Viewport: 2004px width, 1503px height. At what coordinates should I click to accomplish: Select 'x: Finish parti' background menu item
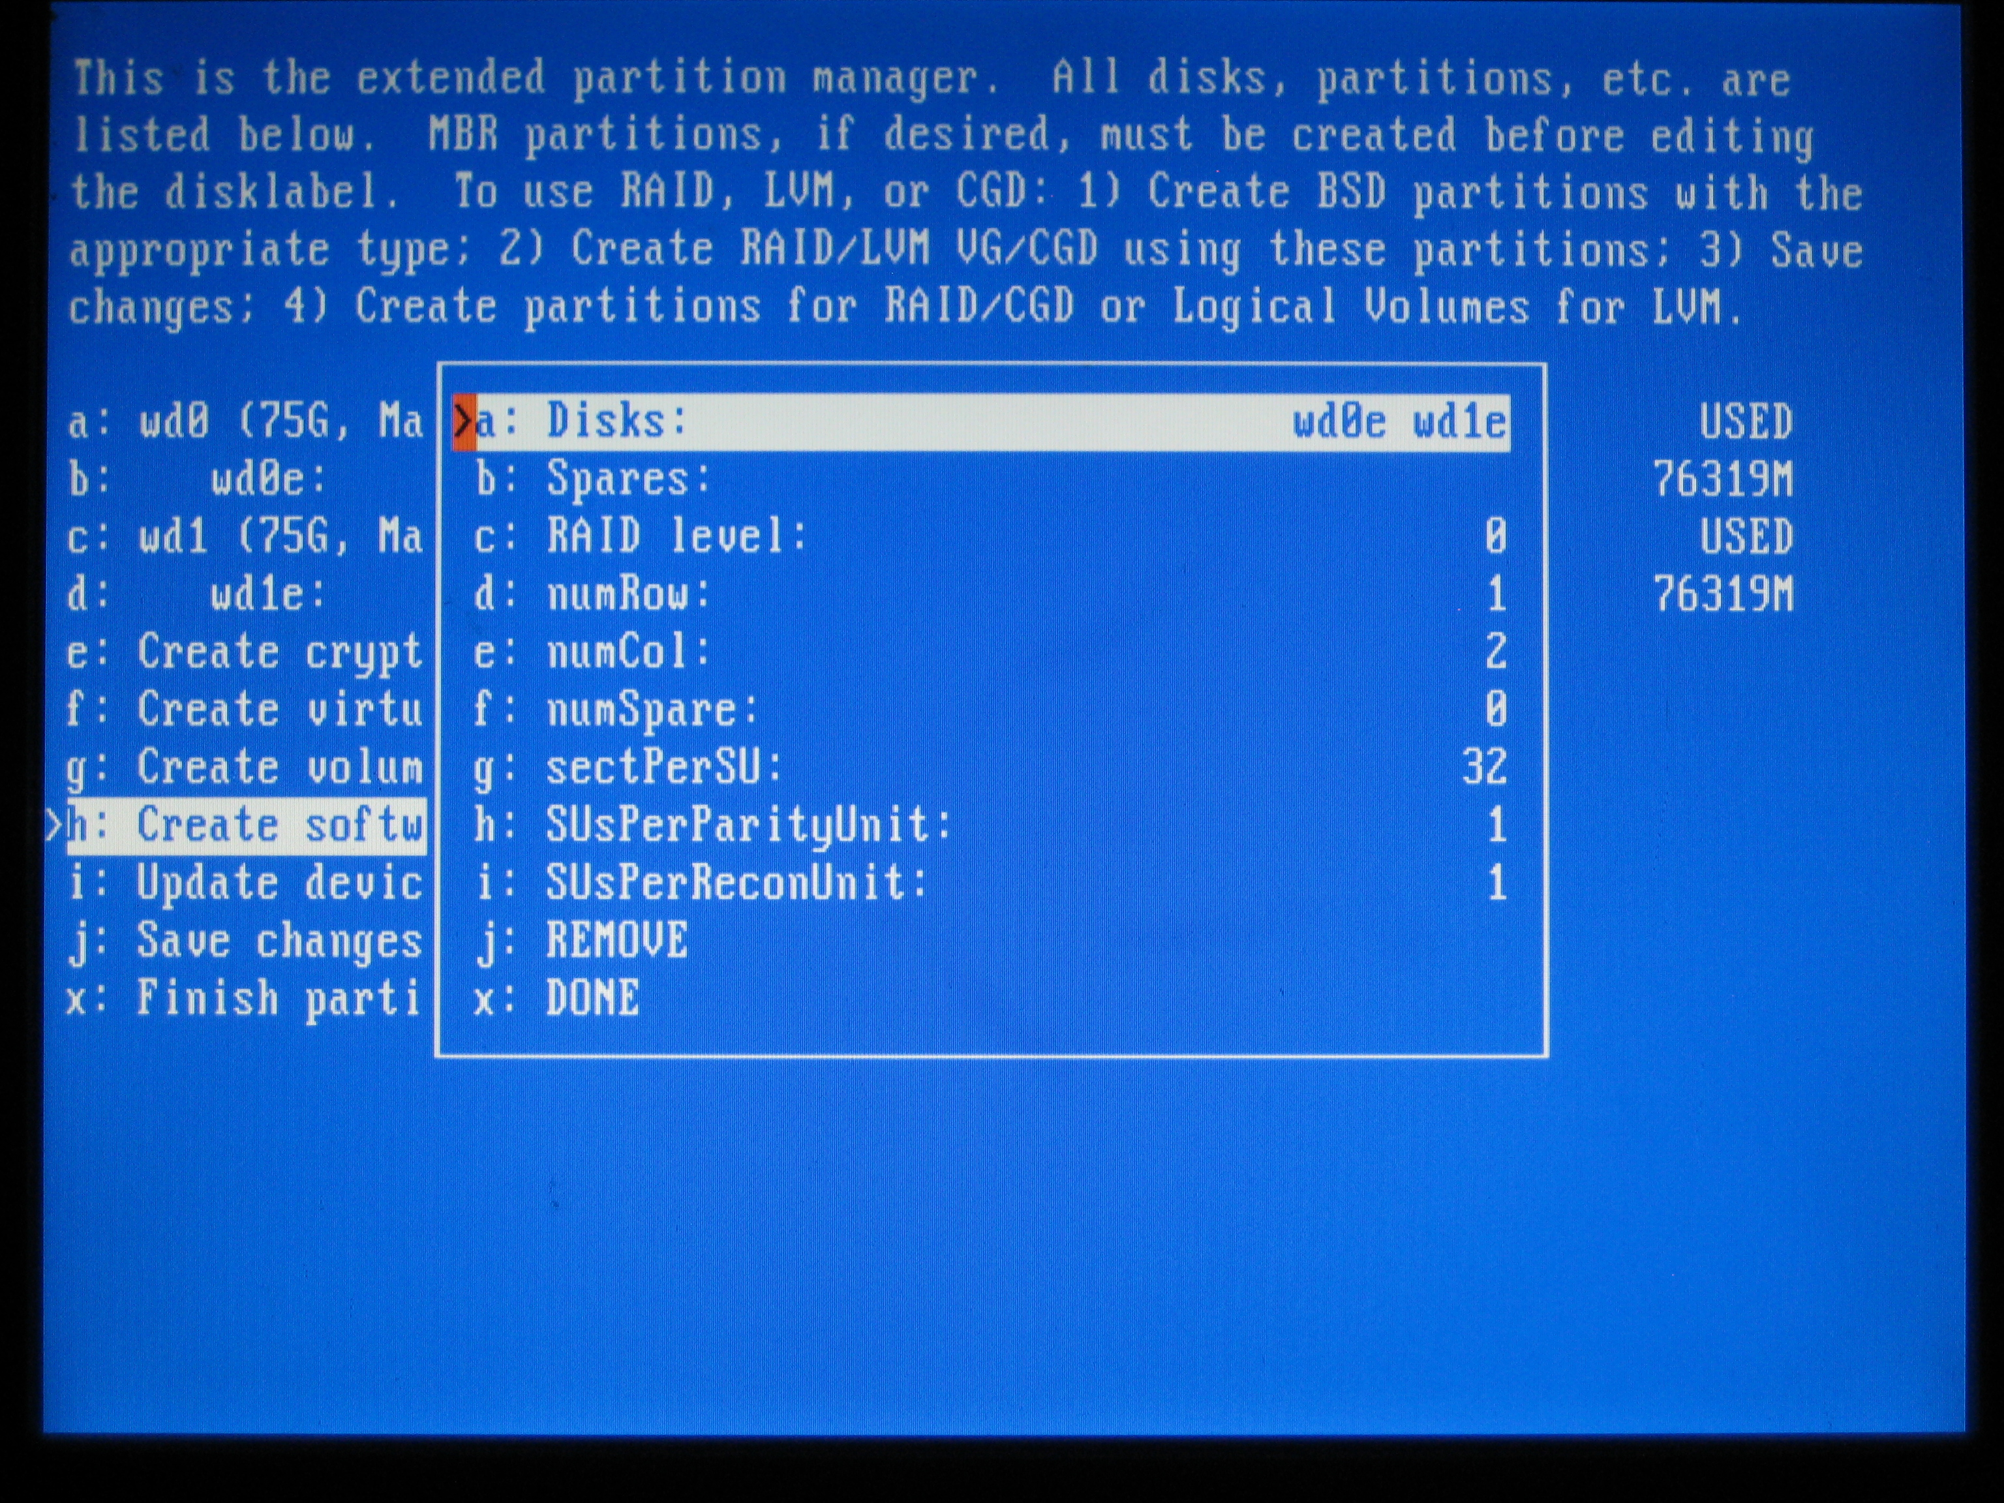[x=245, y=997]
